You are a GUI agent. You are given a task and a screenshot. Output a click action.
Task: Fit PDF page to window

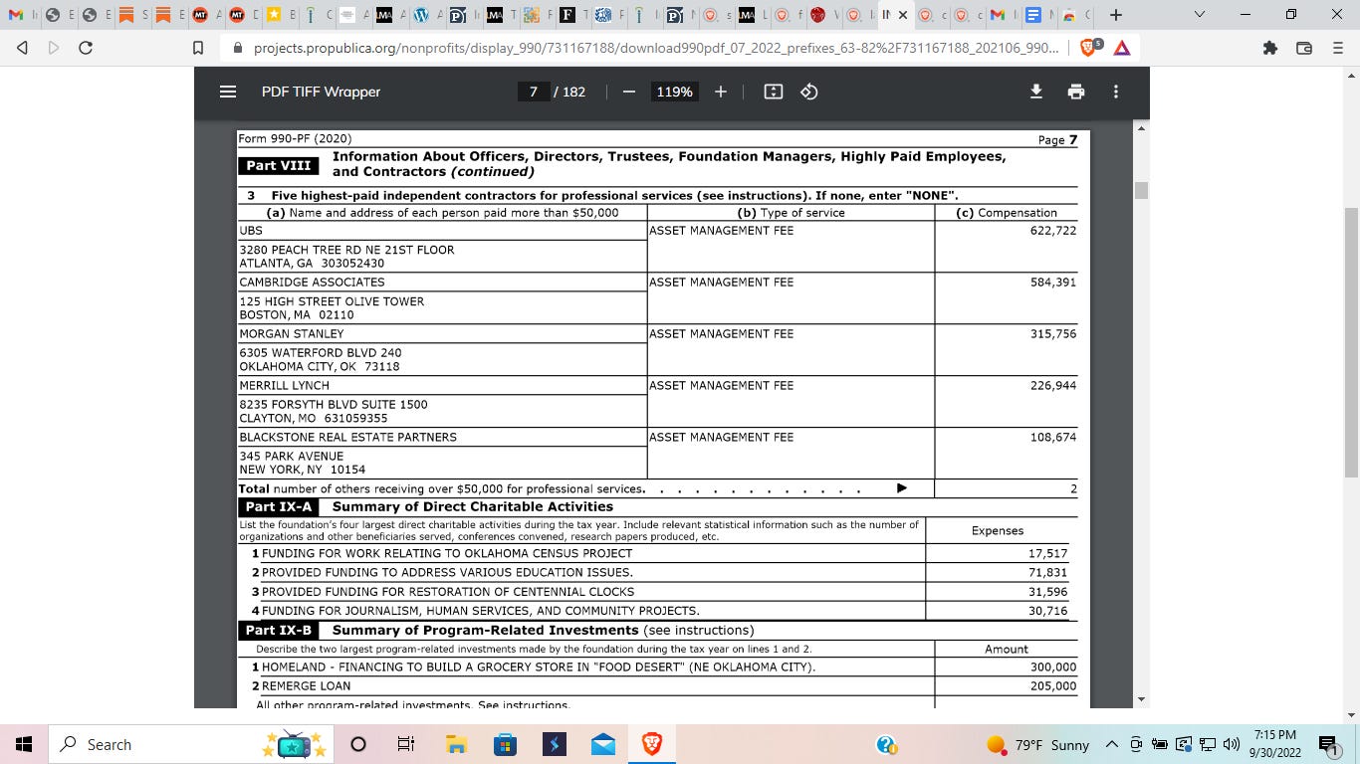(x=774, y=92)
